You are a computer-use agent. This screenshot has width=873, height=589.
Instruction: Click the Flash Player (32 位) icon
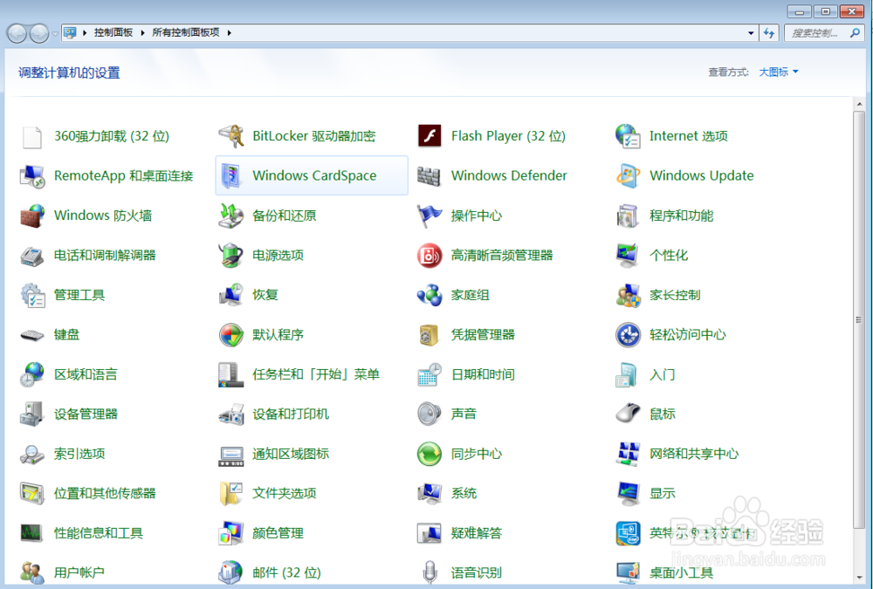click(430, 136)
